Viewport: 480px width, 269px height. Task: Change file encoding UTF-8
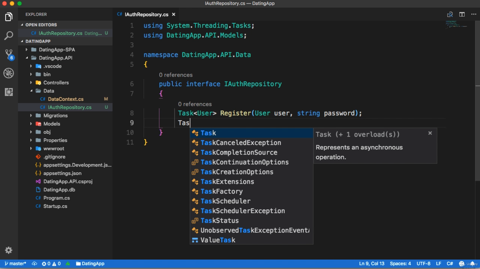(x=423, y=264)
